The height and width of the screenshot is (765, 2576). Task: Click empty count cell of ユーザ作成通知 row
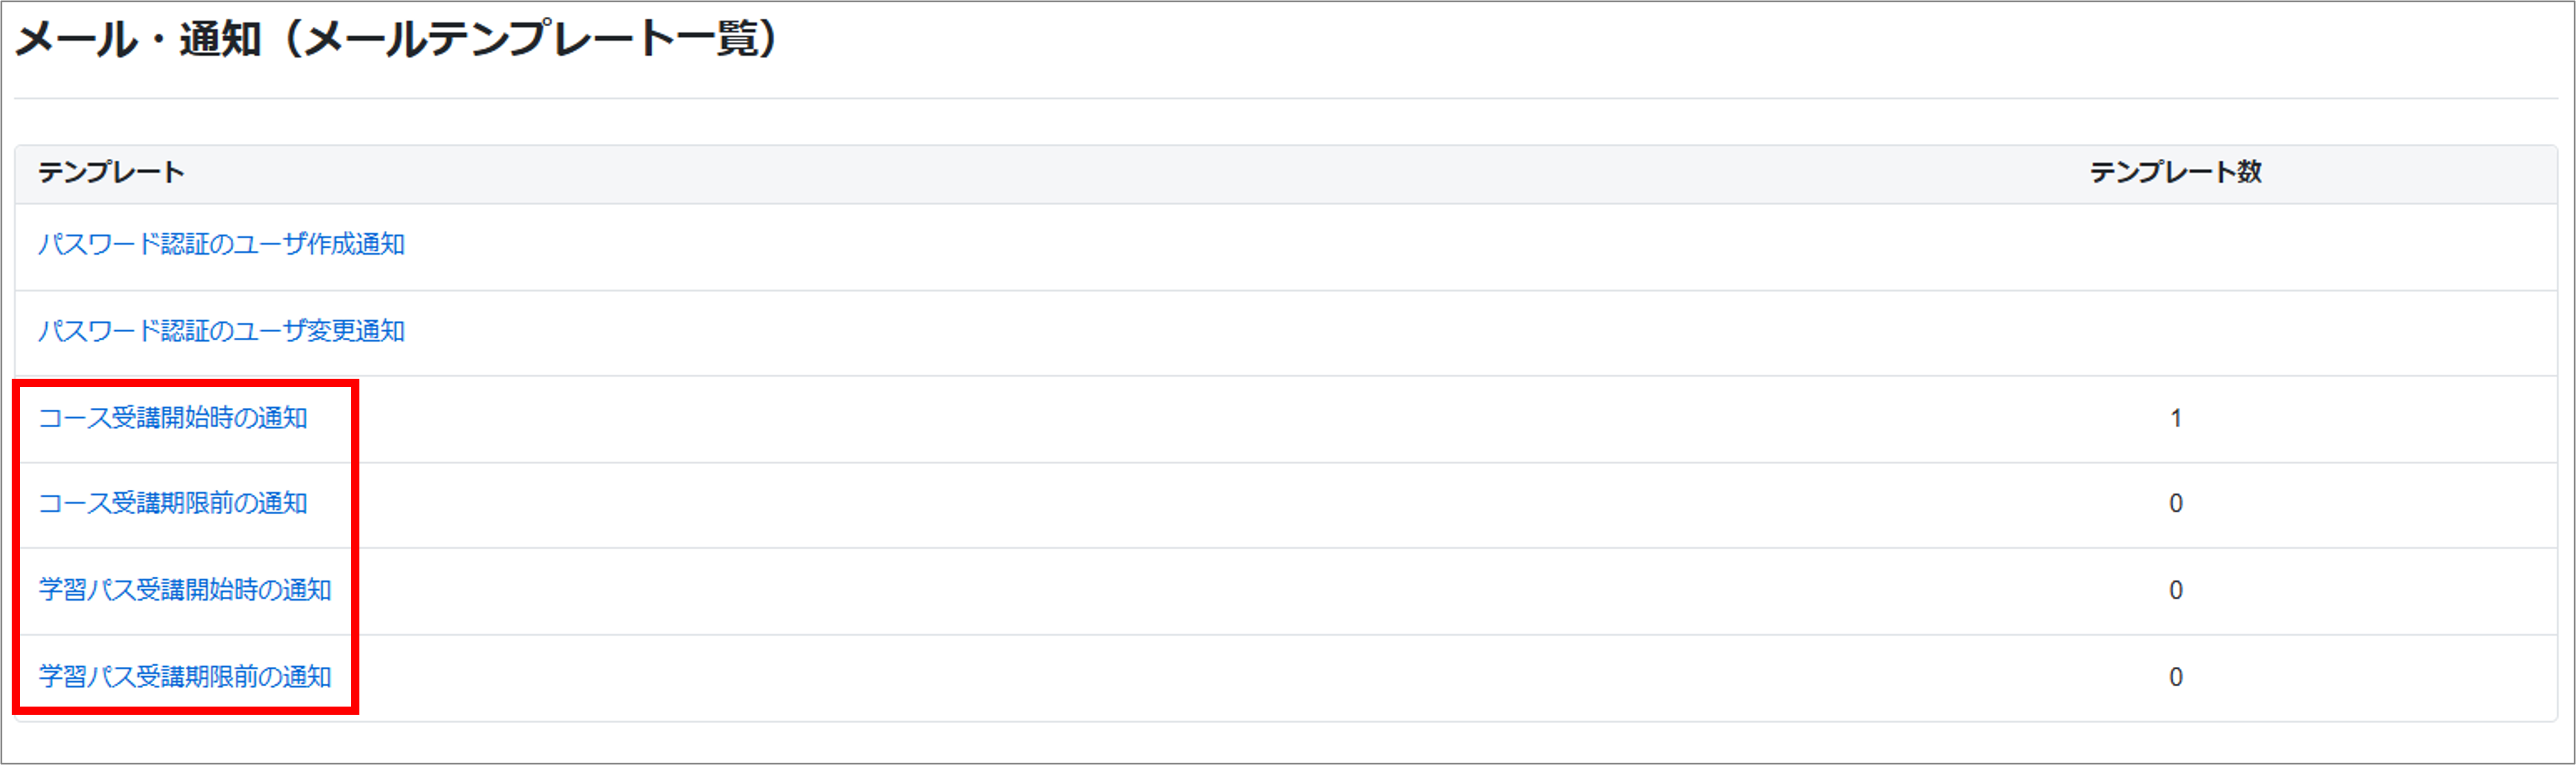tap(2175, 245)
